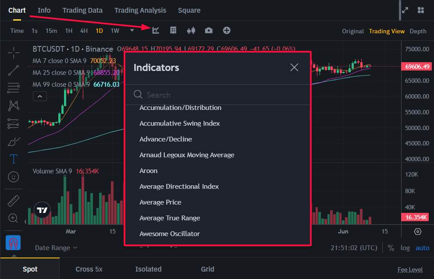Select the brush drawing tool
The height and width of the screenshot is (279, 434).
pyautogui.click(x=14, y=141)
